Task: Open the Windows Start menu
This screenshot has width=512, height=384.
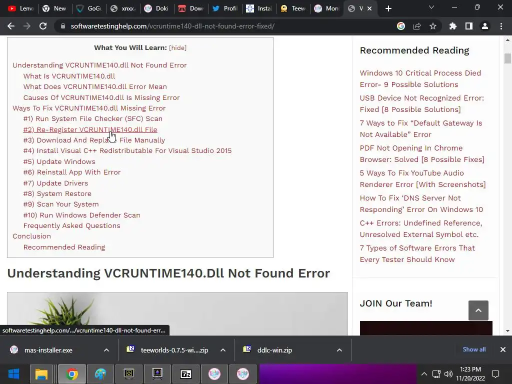Action: point(13,374)
